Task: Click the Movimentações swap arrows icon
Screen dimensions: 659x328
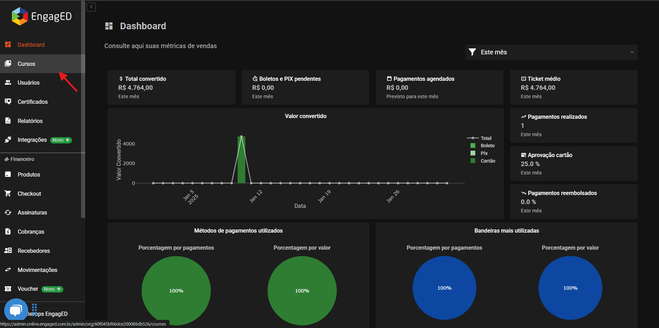Action: [8, 270]
